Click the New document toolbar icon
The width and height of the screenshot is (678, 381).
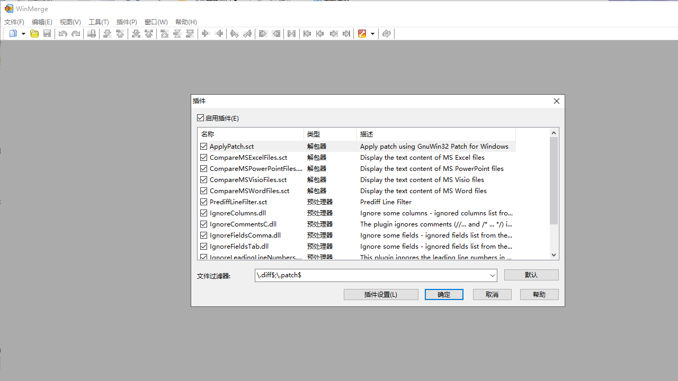pos(13,34)
